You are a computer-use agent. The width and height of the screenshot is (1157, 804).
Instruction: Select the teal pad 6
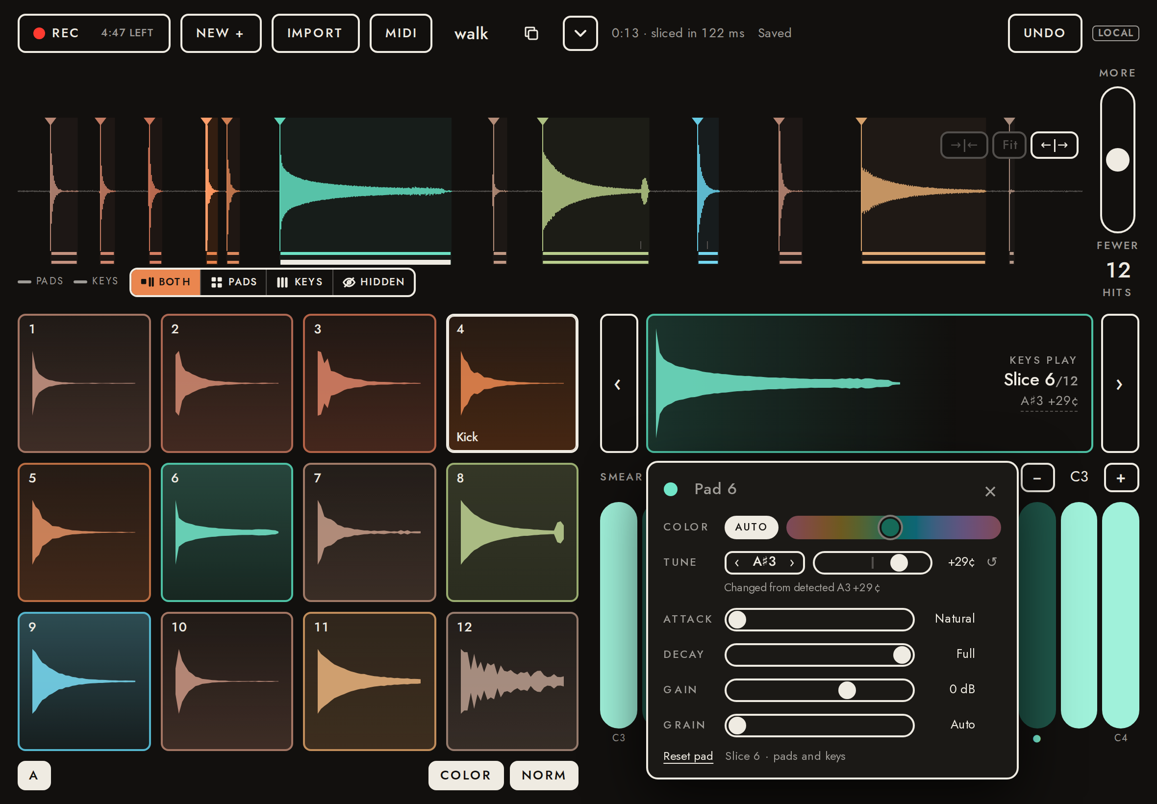tap(226, 532)
